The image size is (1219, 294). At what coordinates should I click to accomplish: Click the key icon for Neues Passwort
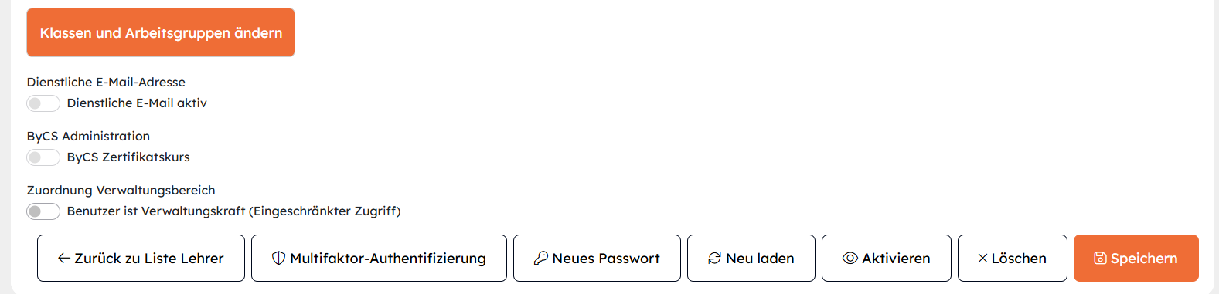click(541, 259)
